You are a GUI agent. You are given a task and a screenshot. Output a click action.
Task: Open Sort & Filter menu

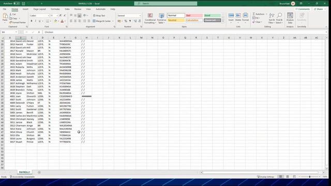tap(272, 19)
